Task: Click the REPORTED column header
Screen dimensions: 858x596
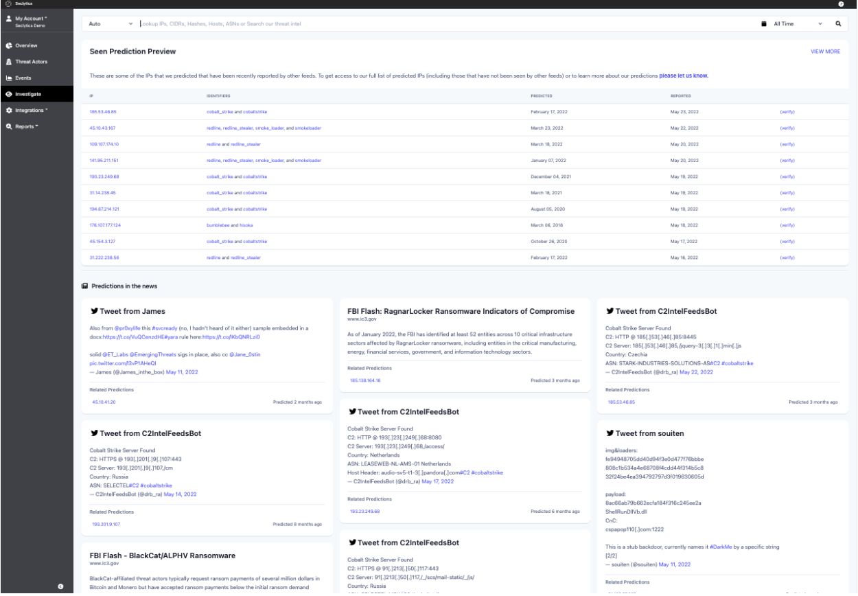Action: pos(680,95)
